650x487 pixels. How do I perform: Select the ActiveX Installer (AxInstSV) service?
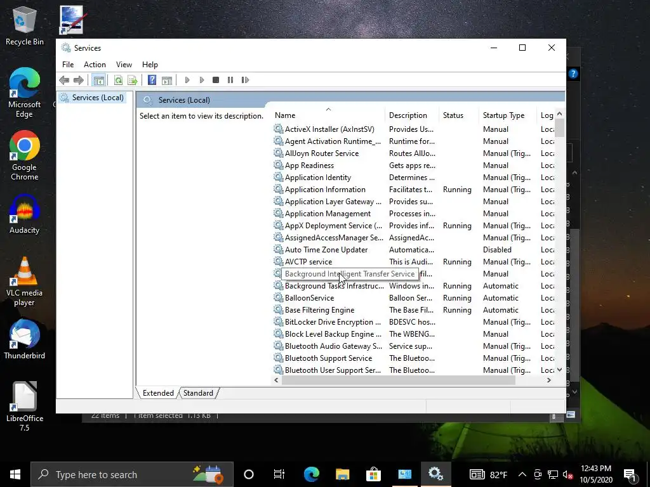pyautogui.click(x=329, y=129)
